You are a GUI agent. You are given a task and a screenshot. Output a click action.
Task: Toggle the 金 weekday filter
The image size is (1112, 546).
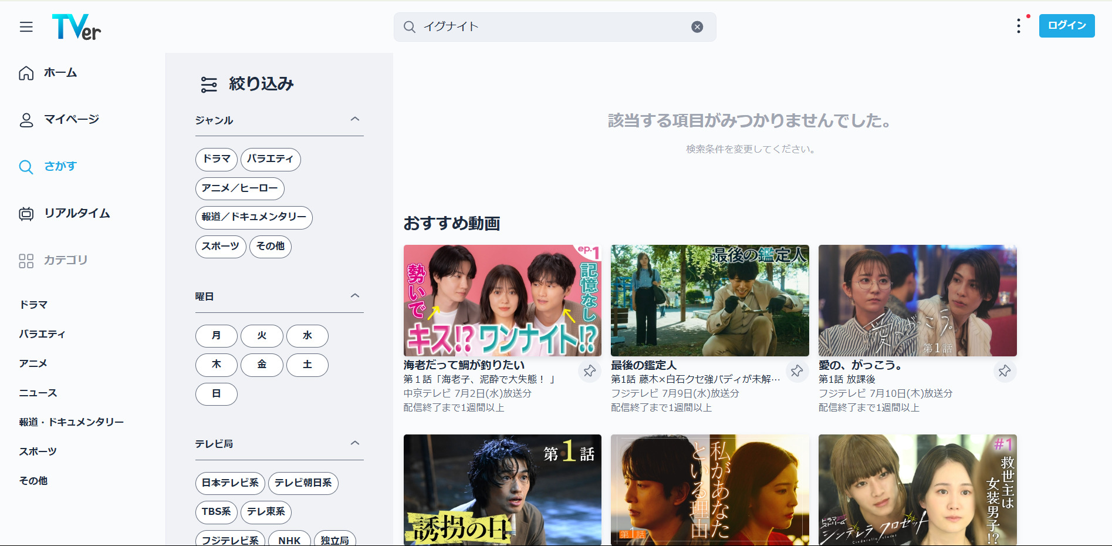tap(262, 365)
